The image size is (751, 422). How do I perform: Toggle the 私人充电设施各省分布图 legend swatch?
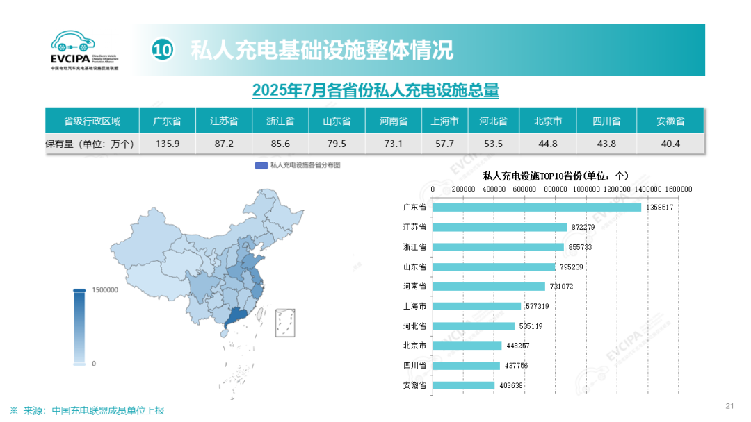[261, 165]
